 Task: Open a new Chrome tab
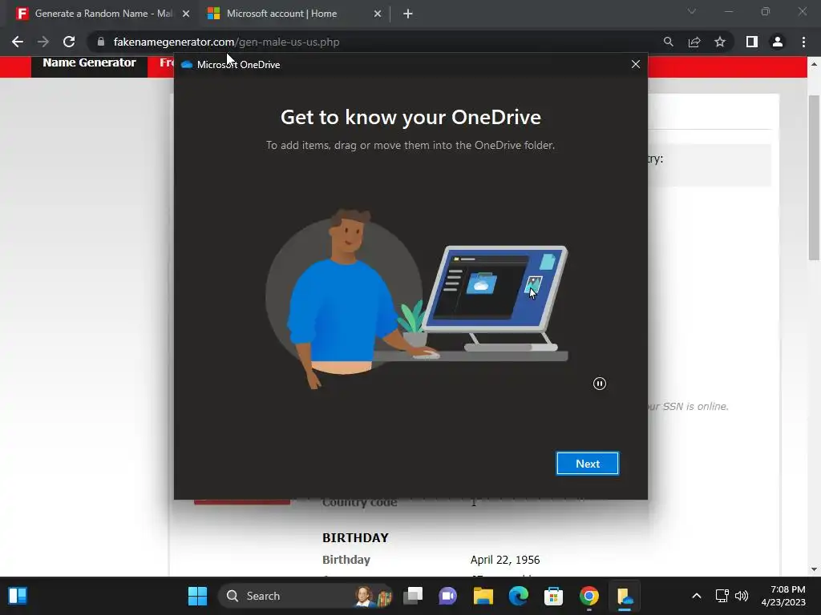coord(408,14)
